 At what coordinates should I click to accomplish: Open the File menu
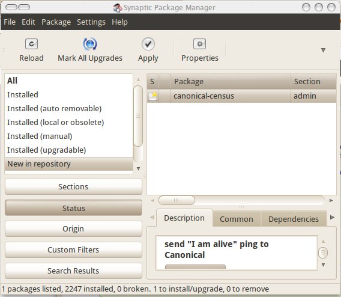[10, 22]
